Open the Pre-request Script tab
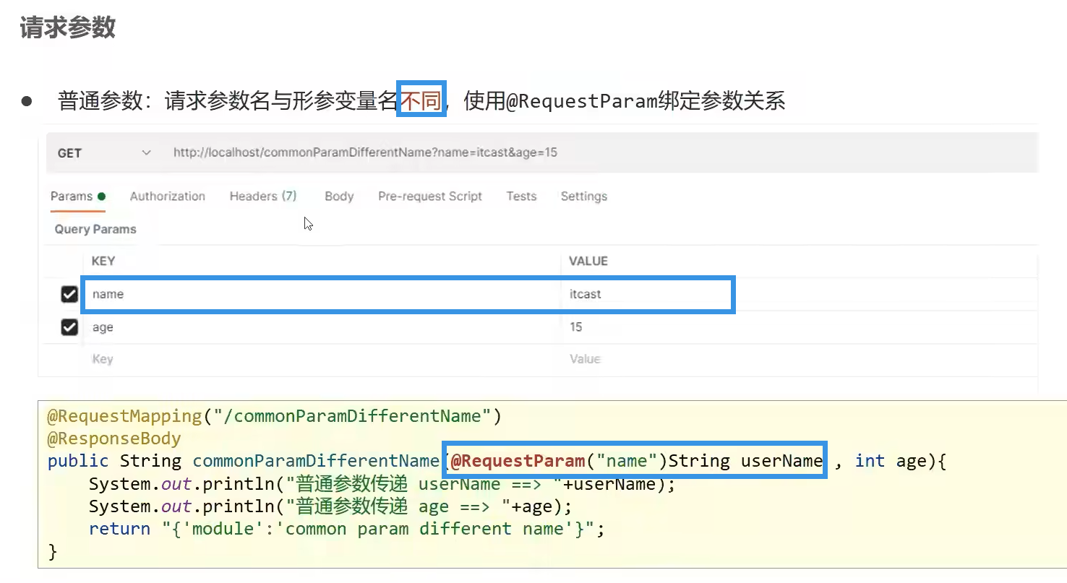This screenshot has height=583, width=1067. [429, 197]
